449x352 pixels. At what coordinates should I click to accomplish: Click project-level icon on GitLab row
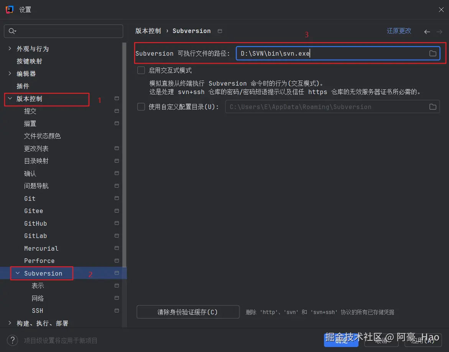(x=117, y=236)
